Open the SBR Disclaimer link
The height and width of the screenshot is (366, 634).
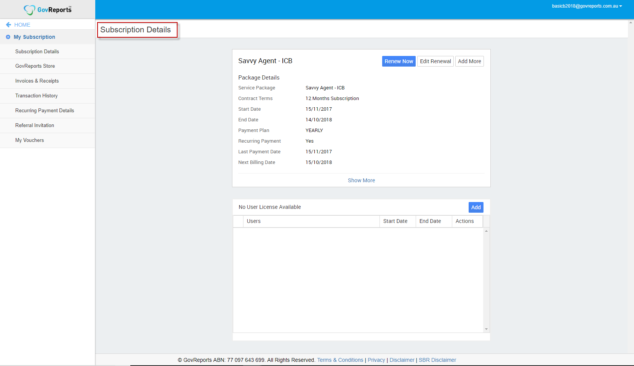click(437, 360)
